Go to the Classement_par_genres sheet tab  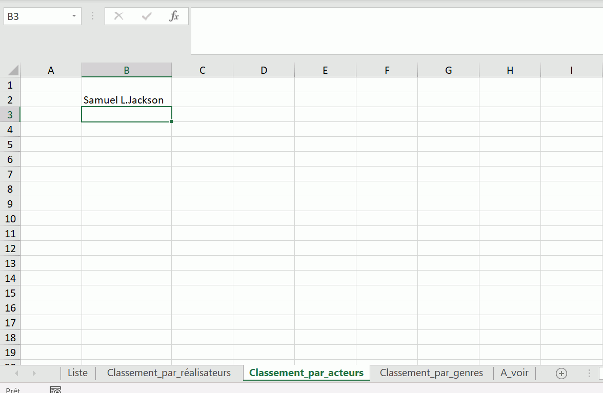click(431, 373)
